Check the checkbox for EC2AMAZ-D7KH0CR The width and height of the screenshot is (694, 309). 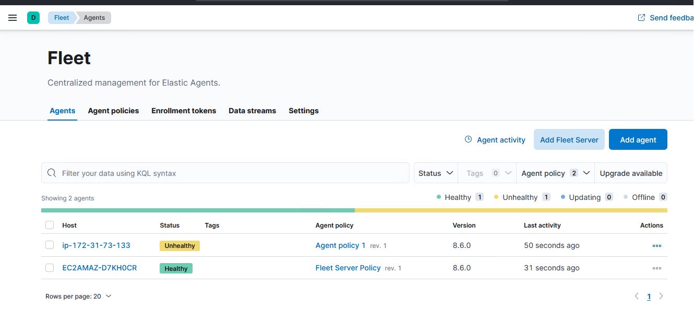(50, 268)
